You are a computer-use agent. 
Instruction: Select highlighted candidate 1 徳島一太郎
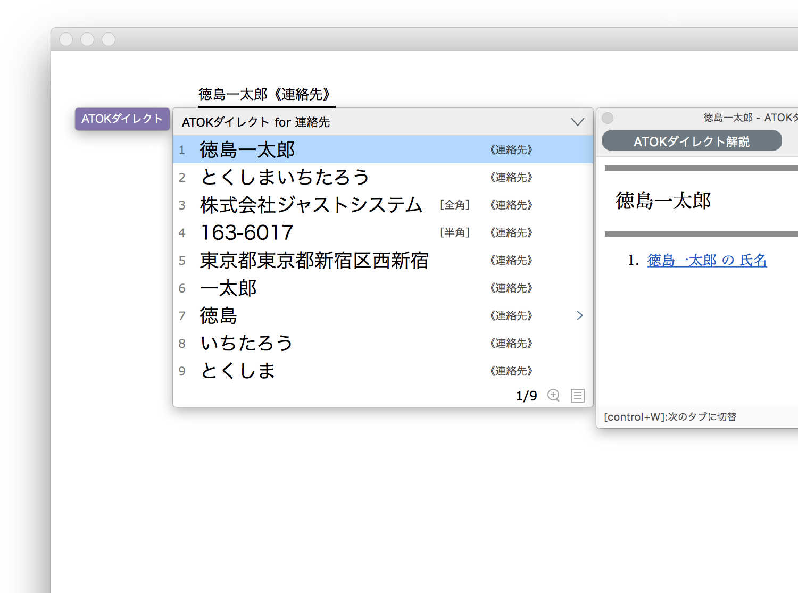pyautogui.click(x=383, y=149)
